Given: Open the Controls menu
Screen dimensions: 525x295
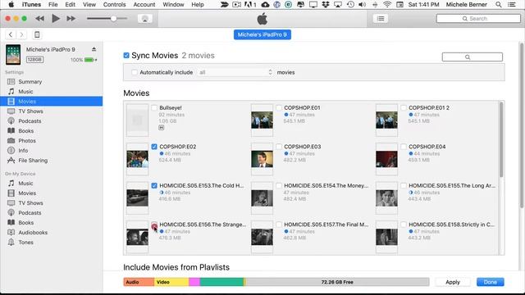Looking at the screenshot, I should (114, 4).
